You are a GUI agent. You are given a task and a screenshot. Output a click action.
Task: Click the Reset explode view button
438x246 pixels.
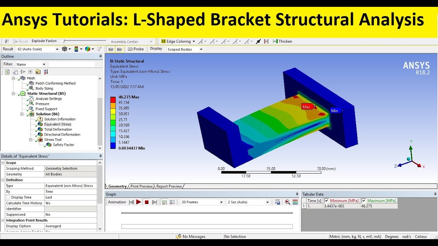(x=21, y=41)
